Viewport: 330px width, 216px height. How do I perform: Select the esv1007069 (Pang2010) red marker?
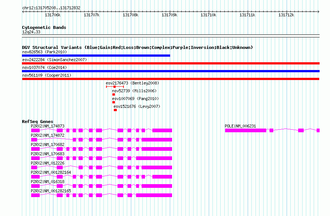114,102
